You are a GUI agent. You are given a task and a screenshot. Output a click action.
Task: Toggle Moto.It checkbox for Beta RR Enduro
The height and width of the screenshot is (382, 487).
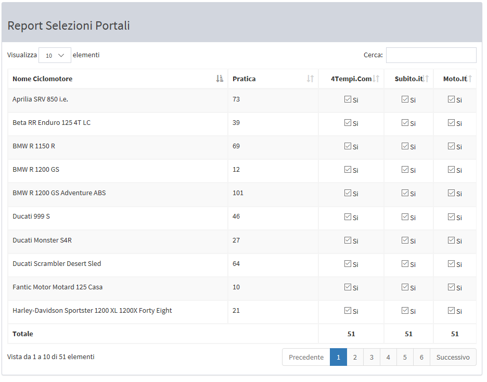point(451,123)
